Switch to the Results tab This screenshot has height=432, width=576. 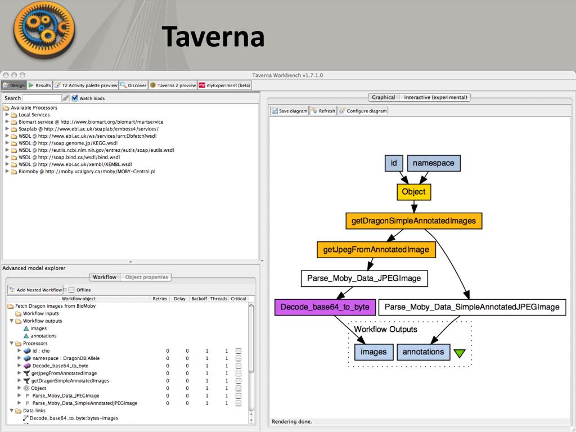point(40,85)
